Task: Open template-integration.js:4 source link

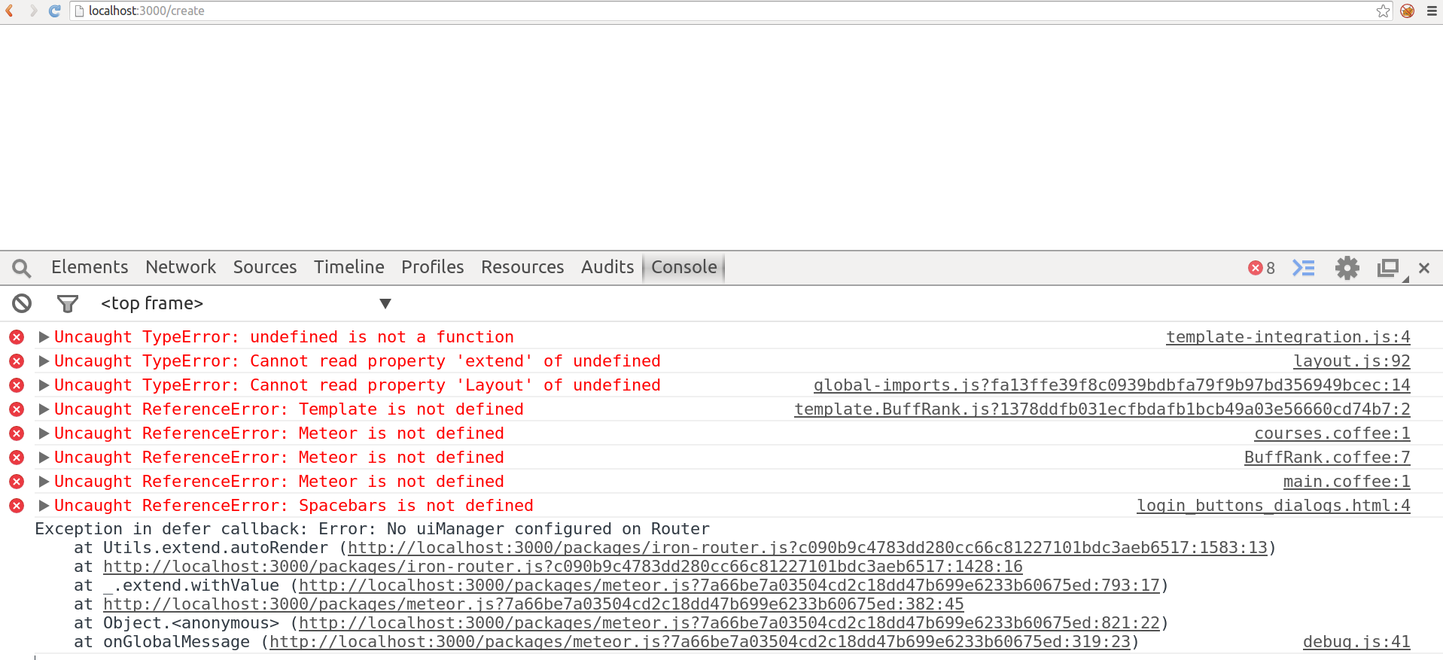Action: (x=1288, y=337)
